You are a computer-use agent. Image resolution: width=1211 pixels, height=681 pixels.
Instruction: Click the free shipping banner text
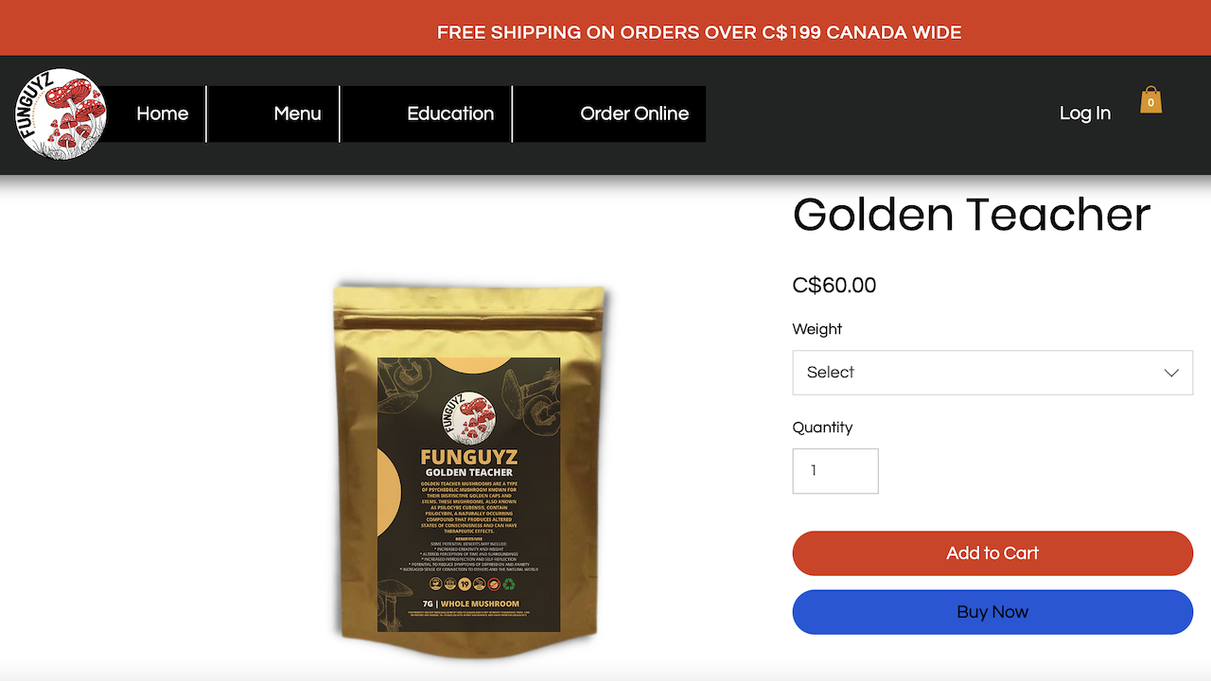point(699,32)
